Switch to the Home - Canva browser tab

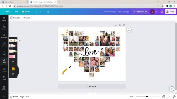pos(15,2)
